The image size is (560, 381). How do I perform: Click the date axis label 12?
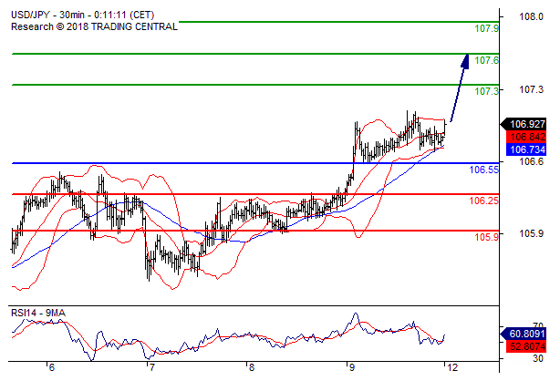point(452,368)
